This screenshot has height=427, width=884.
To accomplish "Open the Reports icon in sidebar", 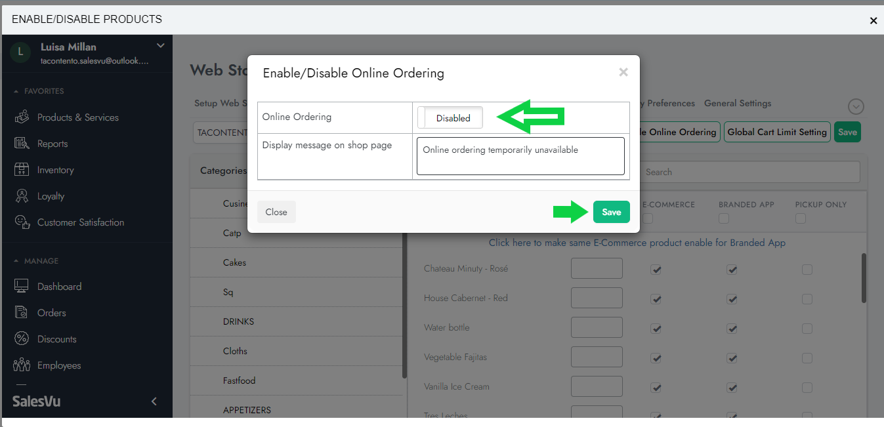I will (x=22, y=144).
